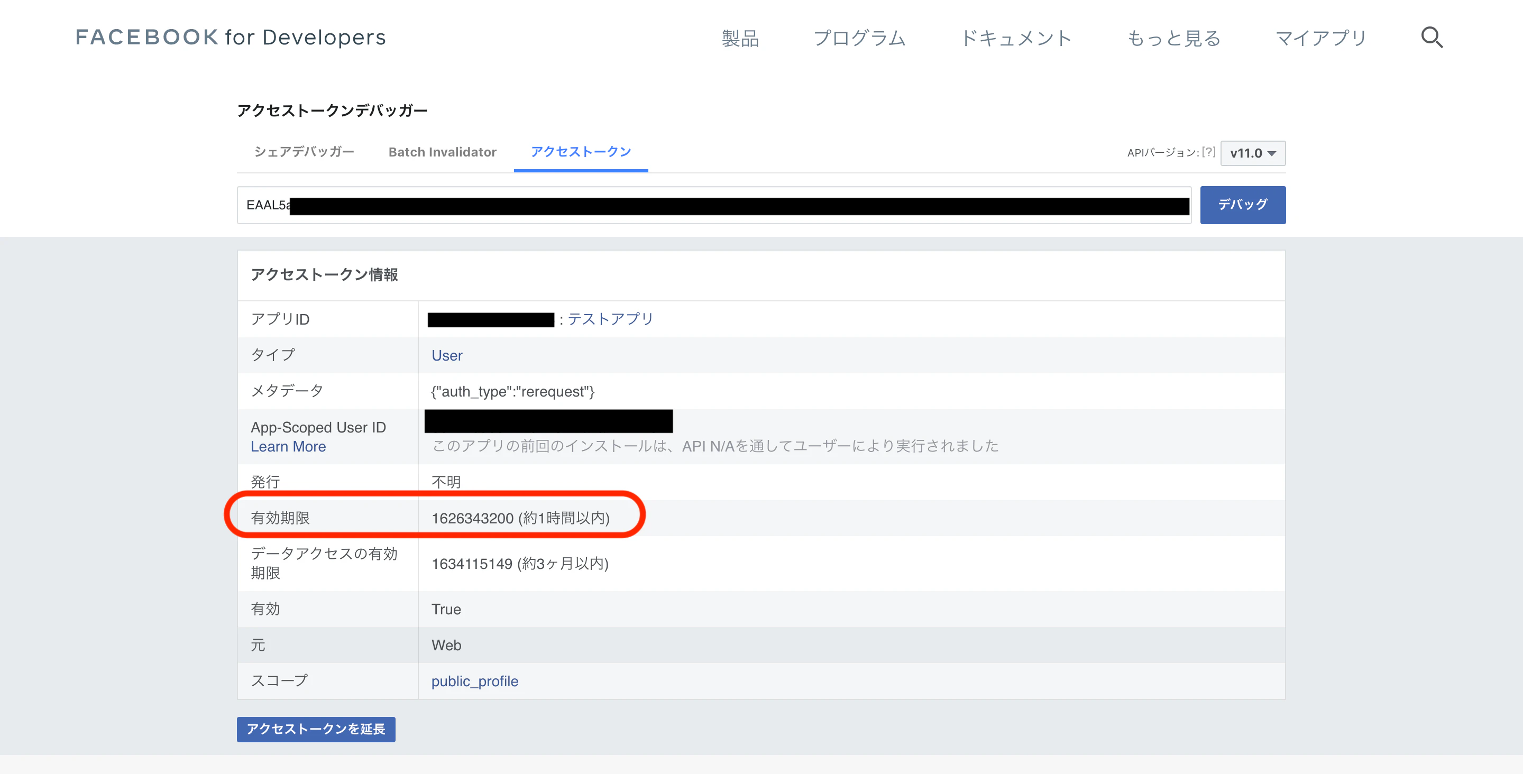Switch to the Batch Invalidator tab

pos(442,152)
